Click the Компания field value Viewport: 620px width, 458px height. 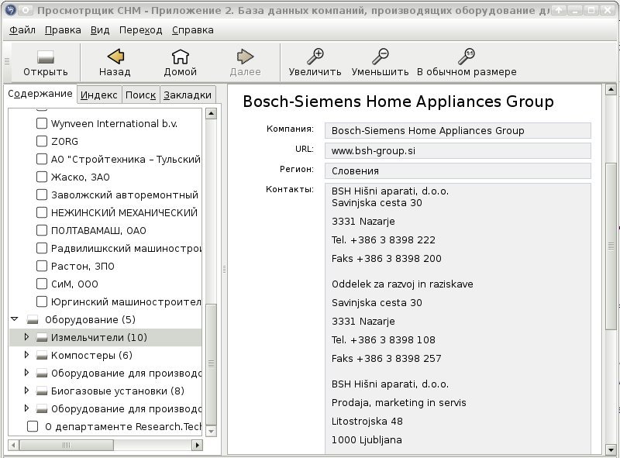[x=457, y=130]
